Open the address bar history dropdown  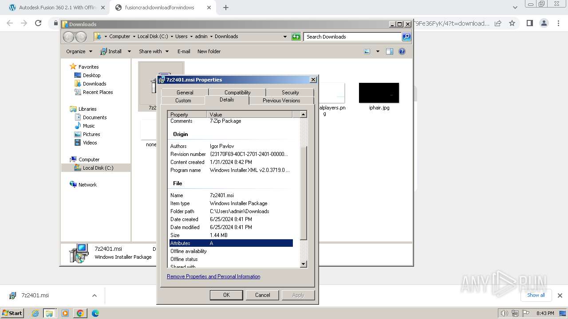[x=285, y=37]
